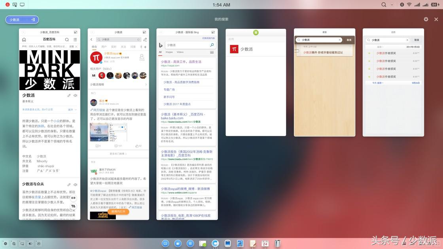Select the Images tab in Bing
Viewport: 443px width, 249px height.
(x=169, y=52)
